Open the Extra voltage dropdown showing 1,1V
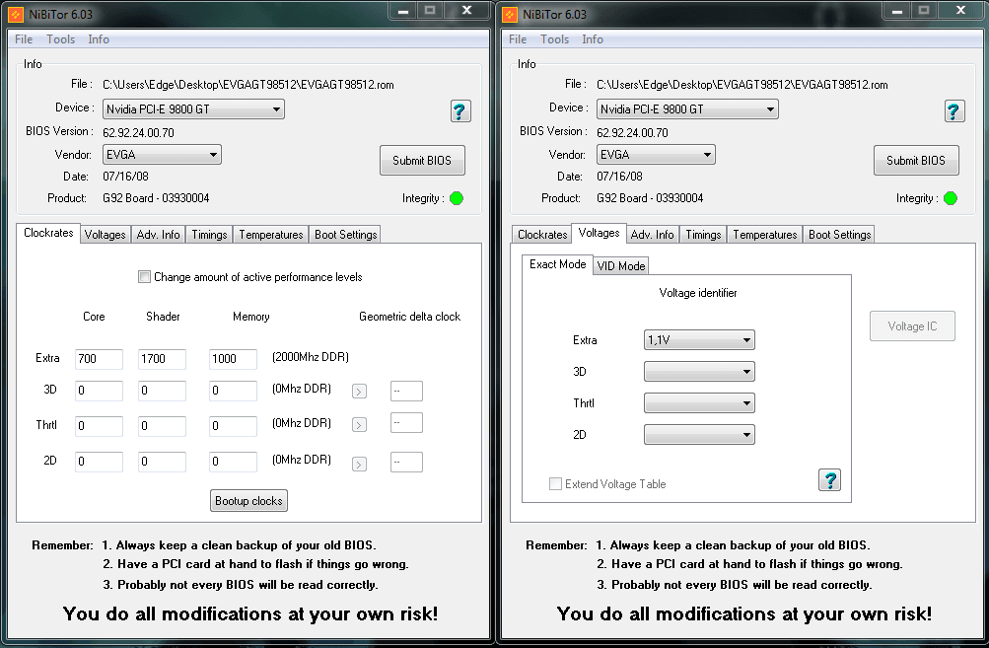This screenshot has height=648, width=989. (x=699, y=340)
